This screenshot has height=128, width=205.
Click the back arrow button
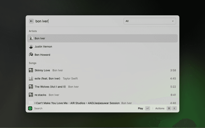pos(31,21)
